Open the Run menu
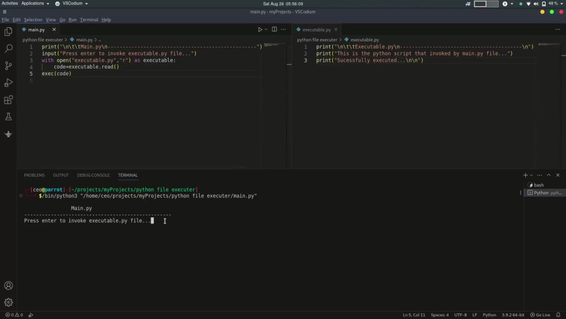Viewport: 566px width, 319px height. click(x=72, y=19)
